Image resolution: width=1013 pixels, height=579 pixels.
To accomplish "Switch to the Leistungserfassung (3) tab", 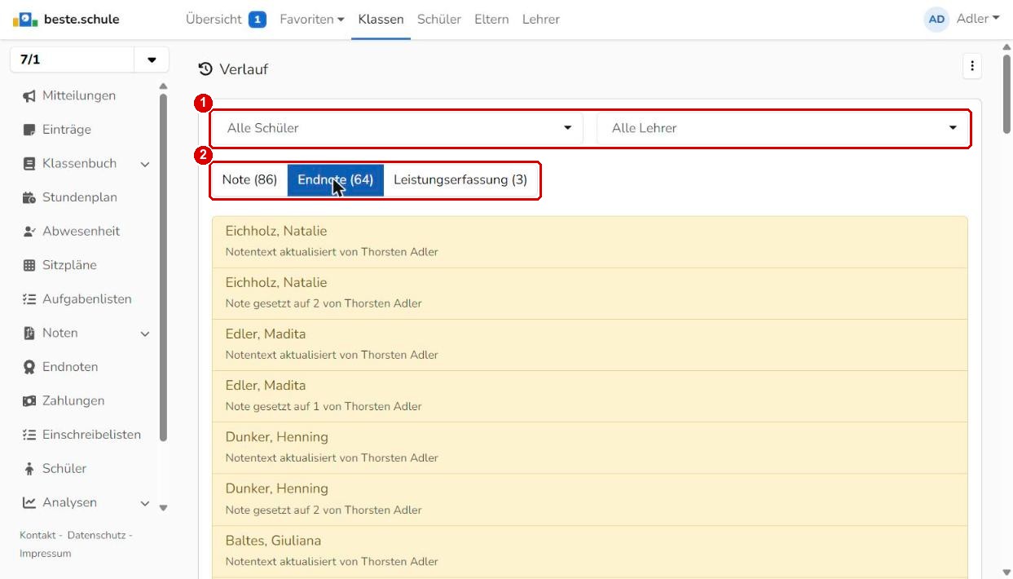I will click(x=460, y=179).
